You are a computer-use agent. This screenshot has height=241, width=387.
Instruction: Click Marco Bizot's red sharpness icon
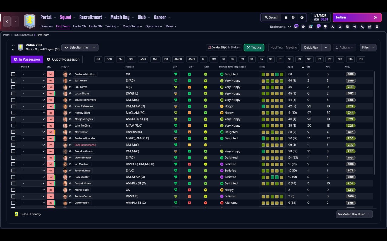click(190, 190)
